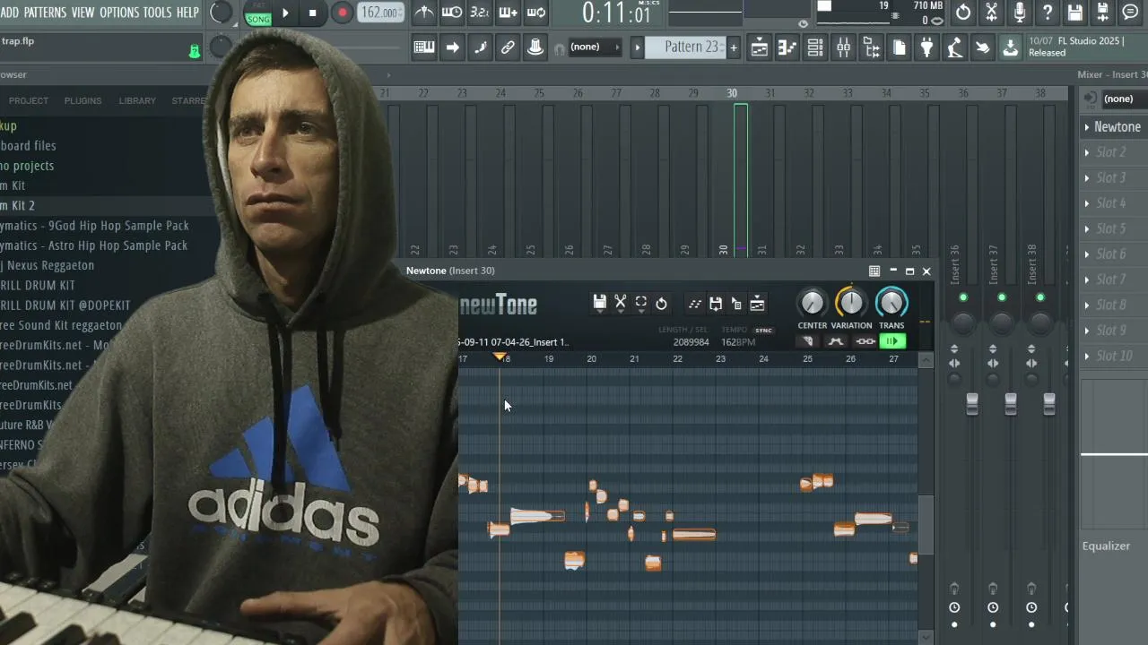Open the help question mark icon
The width and height of the screenshot is (1148, 645).
(1047, 13)
